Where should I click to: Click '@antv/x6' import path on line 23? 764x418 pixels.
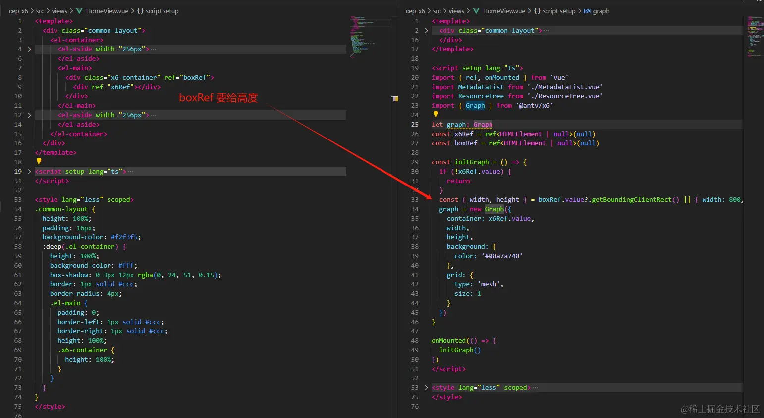pyautogui.click(x=535, y=106)
